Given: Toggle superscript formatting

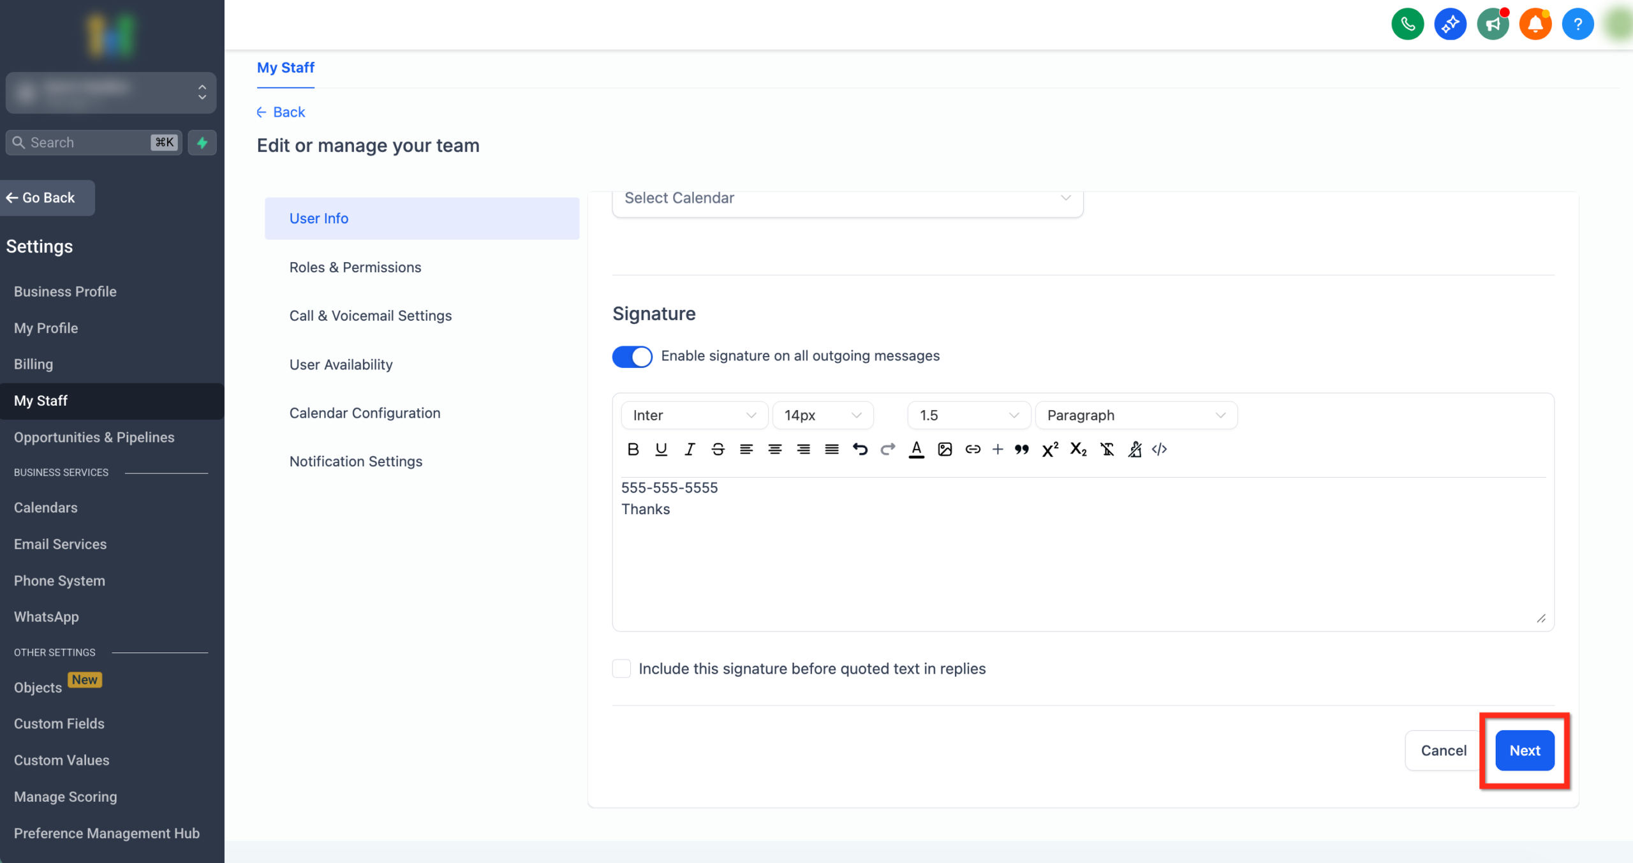Looking at the screenshot, I should tap(1049, 449).
